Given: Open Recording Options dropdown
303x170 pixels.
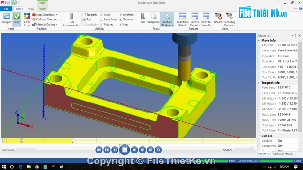Looking at the screenshot, I should [x=229, y=19].
